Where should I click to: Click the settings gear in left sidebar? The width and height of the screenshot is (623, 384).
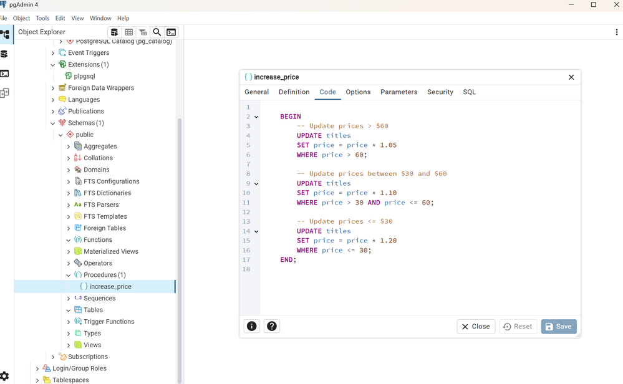5,376
